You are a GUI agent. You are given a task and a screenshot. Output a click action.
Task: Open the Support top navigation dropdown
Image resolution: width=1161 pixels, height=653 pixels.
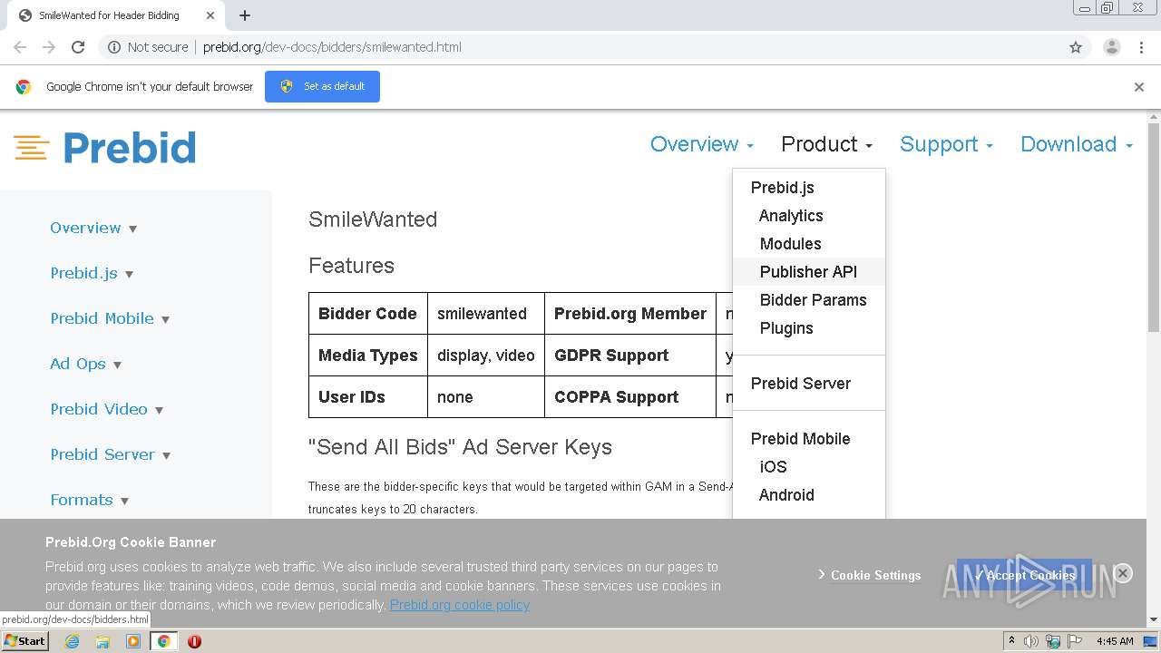click(x=946, y=144)
